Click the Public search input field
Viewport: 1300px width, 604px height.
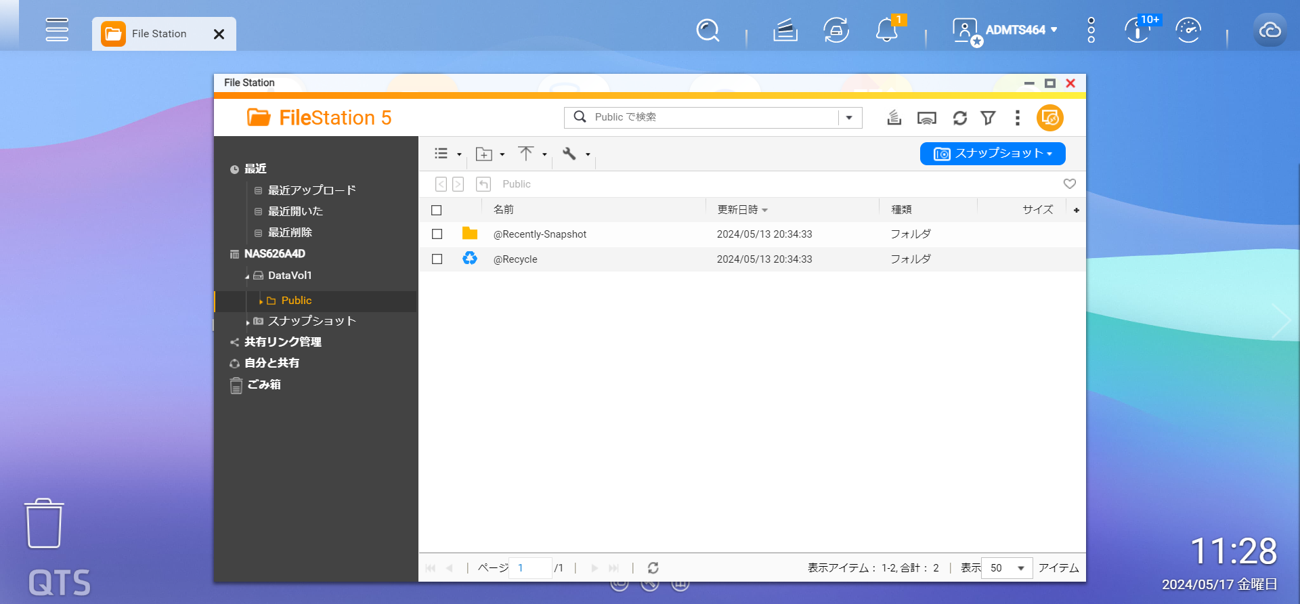(714, 118)
